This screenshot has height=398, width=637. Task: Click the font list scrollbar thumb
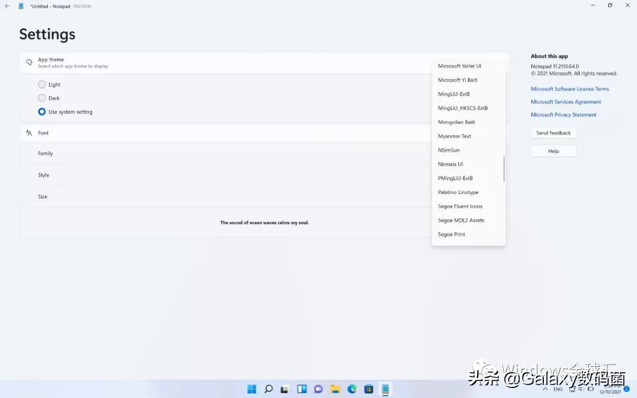coord(504,169)
